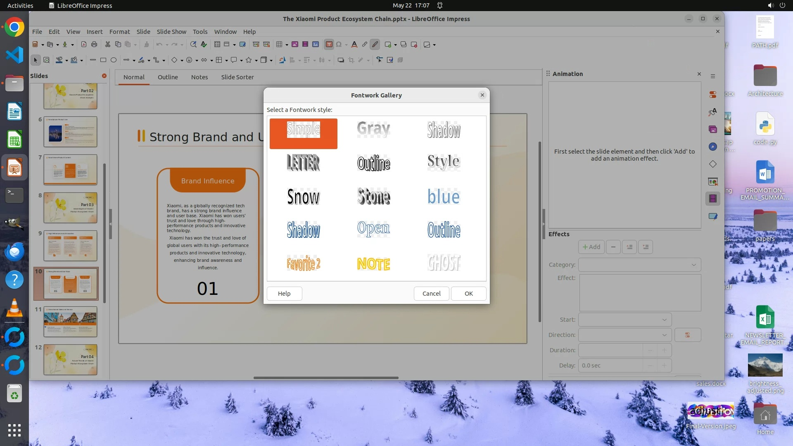The image size is (793, 446).
Task: Click the Font Color icon
Action: pos(354,45)
